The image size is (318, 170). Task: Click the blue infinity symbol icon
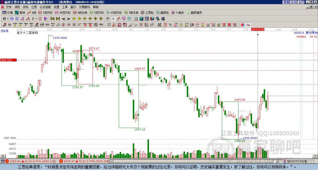(248, 25)
